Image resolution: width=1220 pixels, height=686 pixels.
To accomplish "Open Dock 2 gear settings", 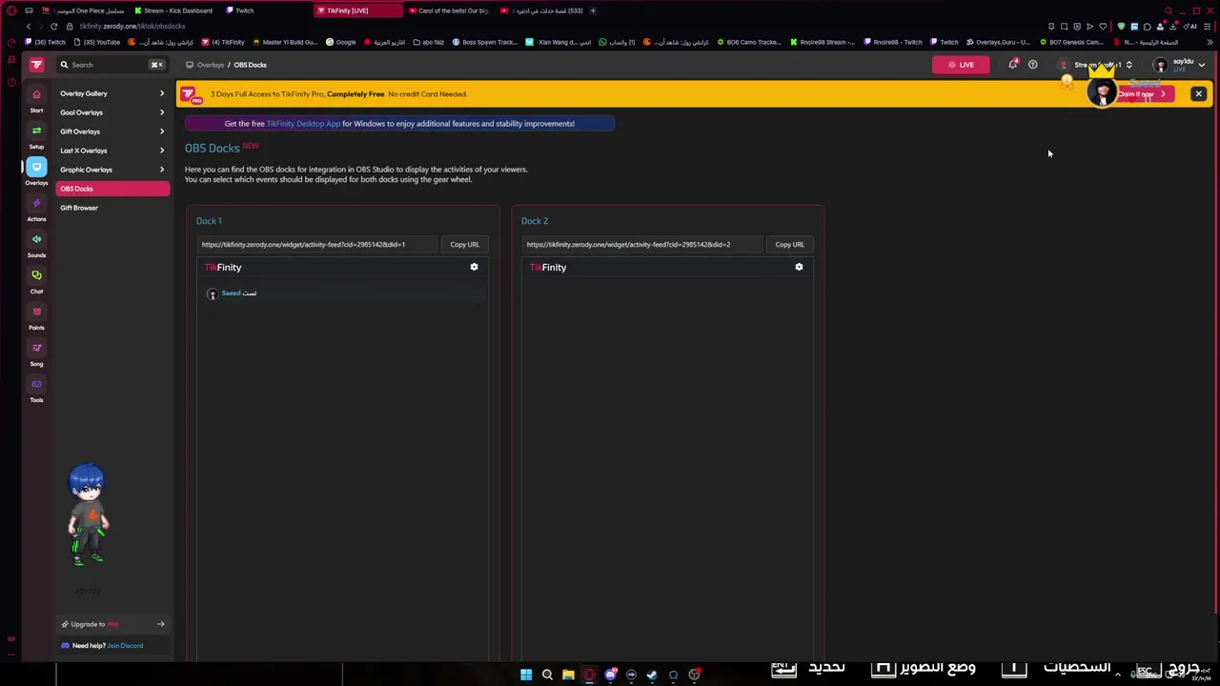I will coord(799,267).
